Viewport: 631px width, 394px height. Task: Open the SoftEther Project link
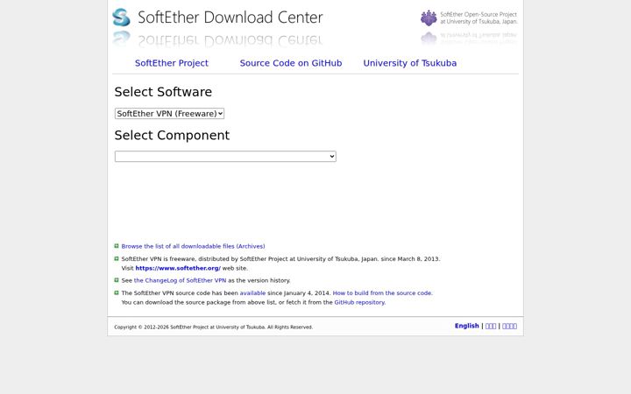click(x=172, y=63)
